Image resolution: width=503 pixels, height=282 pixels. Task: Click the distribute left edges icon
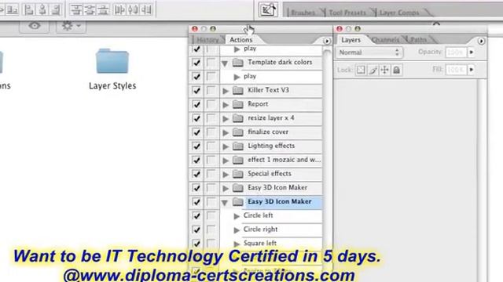pos(119,9)
